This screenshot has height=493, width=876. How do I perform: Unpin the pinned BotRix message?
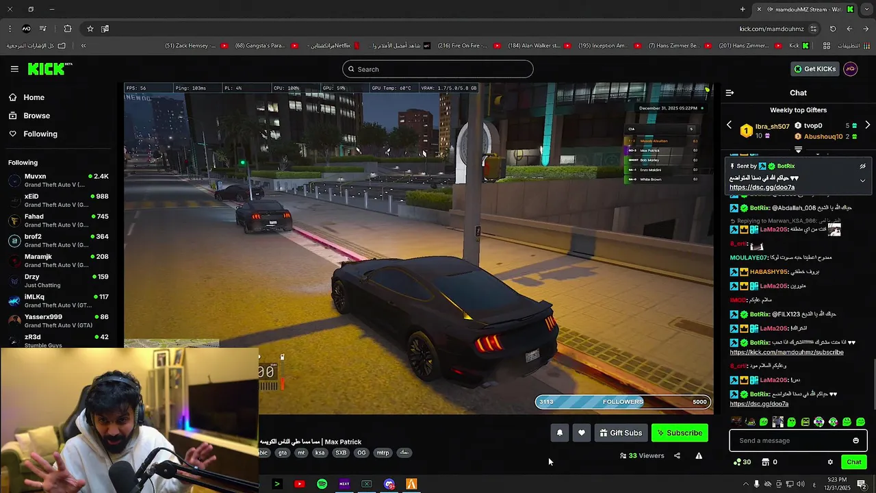click(862, 166)
